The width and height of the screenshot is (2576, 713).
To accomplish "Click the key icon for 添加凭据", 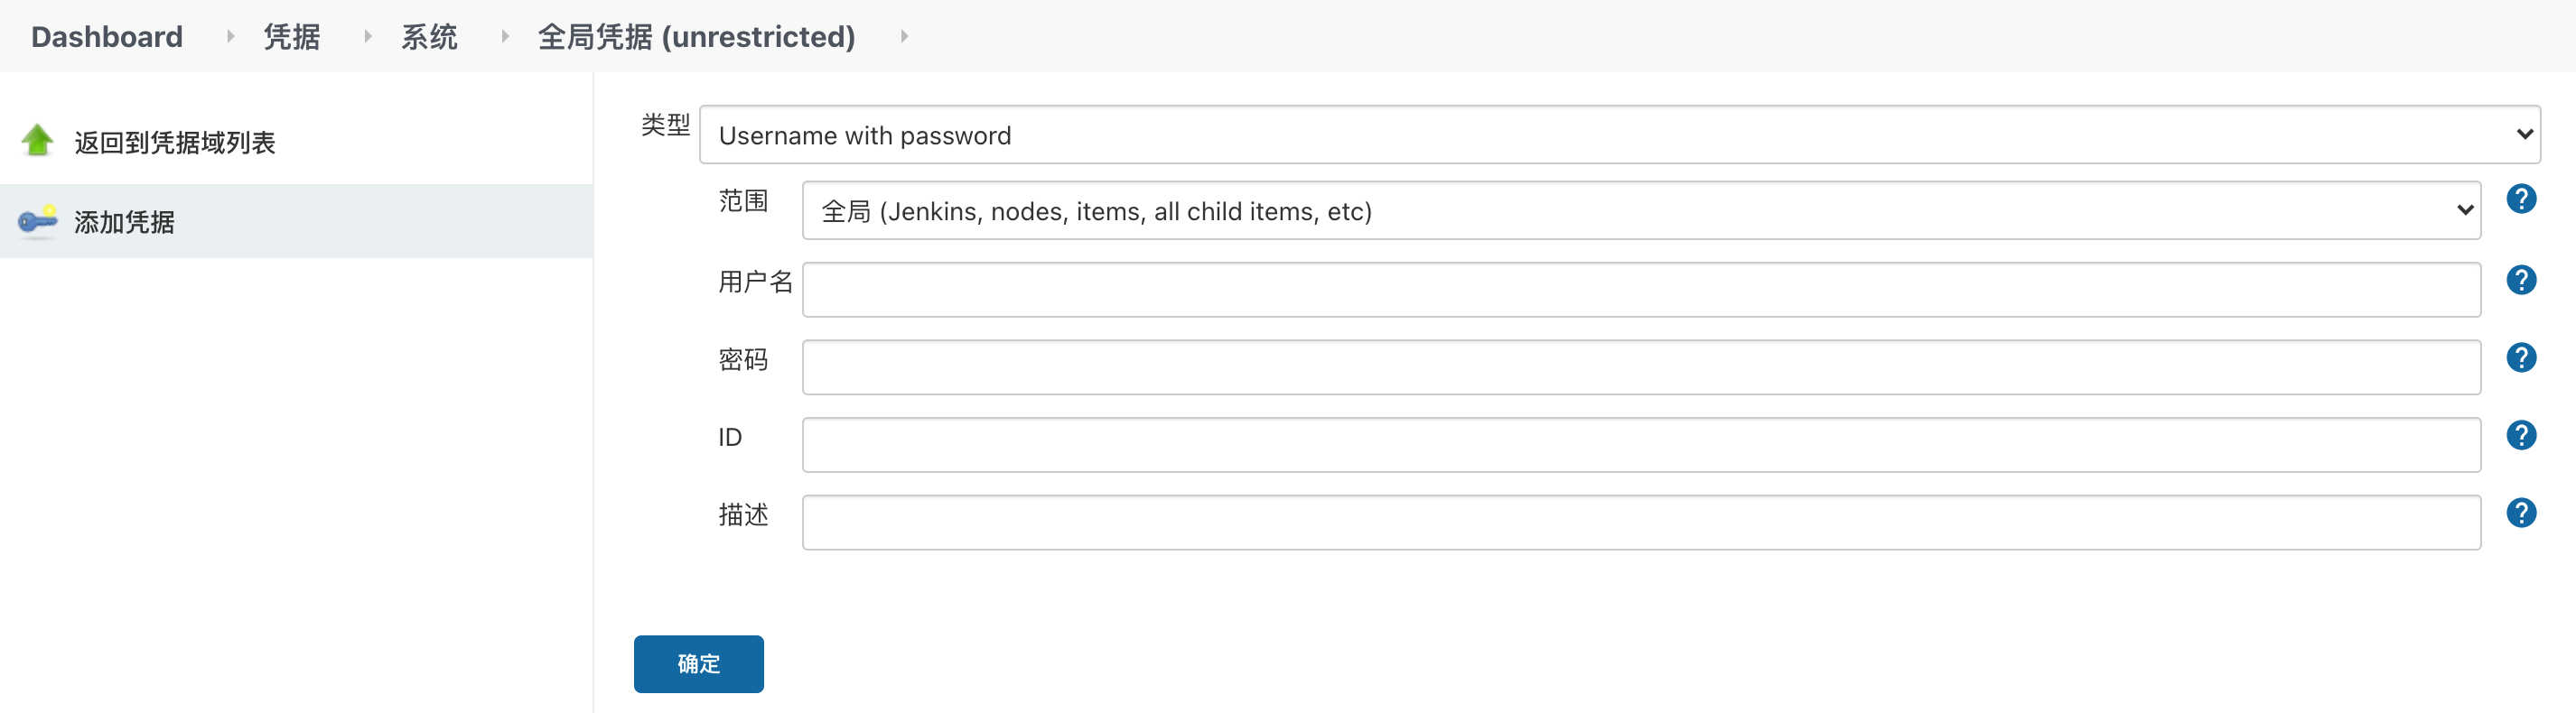I will [x=38, y=221].
